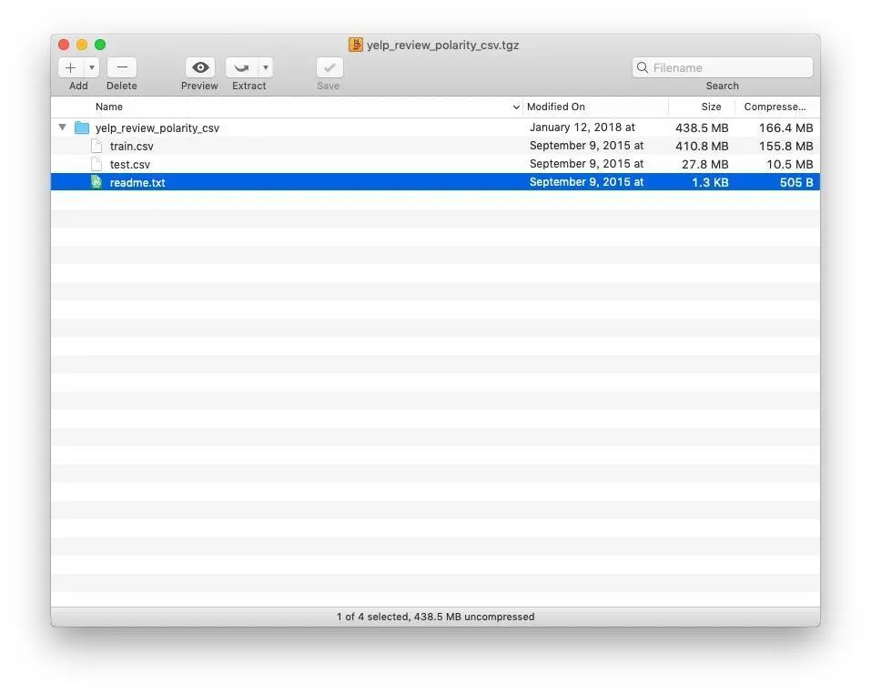Click the 1.3 KB size value
The width and height of the screenshot is (871, 694).
(x=710, y=182)
